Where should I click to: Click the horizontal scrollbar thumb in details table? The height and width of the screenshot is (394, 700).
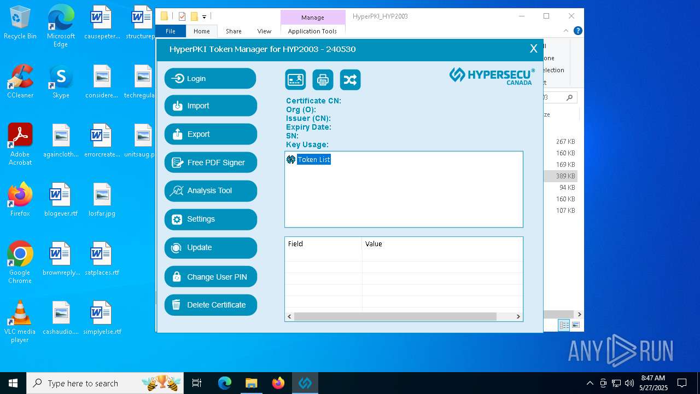(395, 316)
